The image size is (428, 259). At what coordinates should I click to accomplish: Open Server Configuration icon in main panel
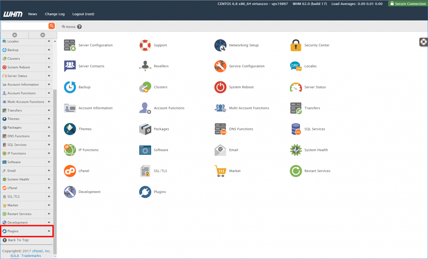click(70, 45)
